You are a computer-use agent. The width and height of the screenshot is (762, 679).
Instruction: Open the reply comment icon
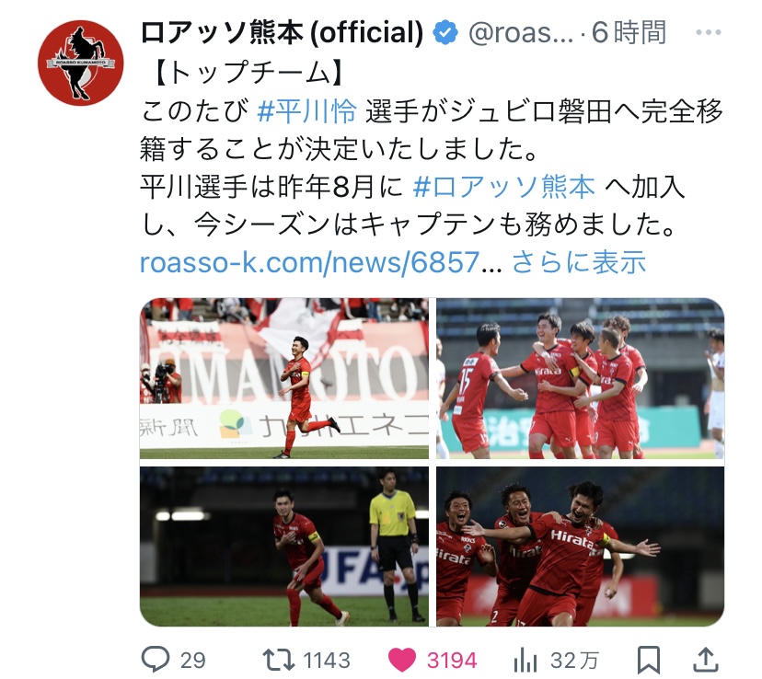(x=156, y=660)
